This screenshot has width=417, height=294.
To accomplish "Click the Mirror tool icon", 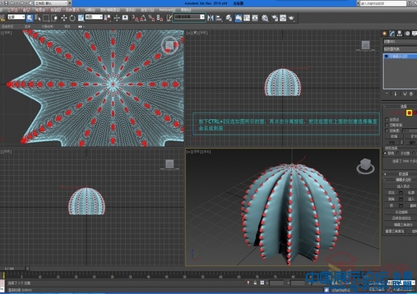I will (210, 18).
